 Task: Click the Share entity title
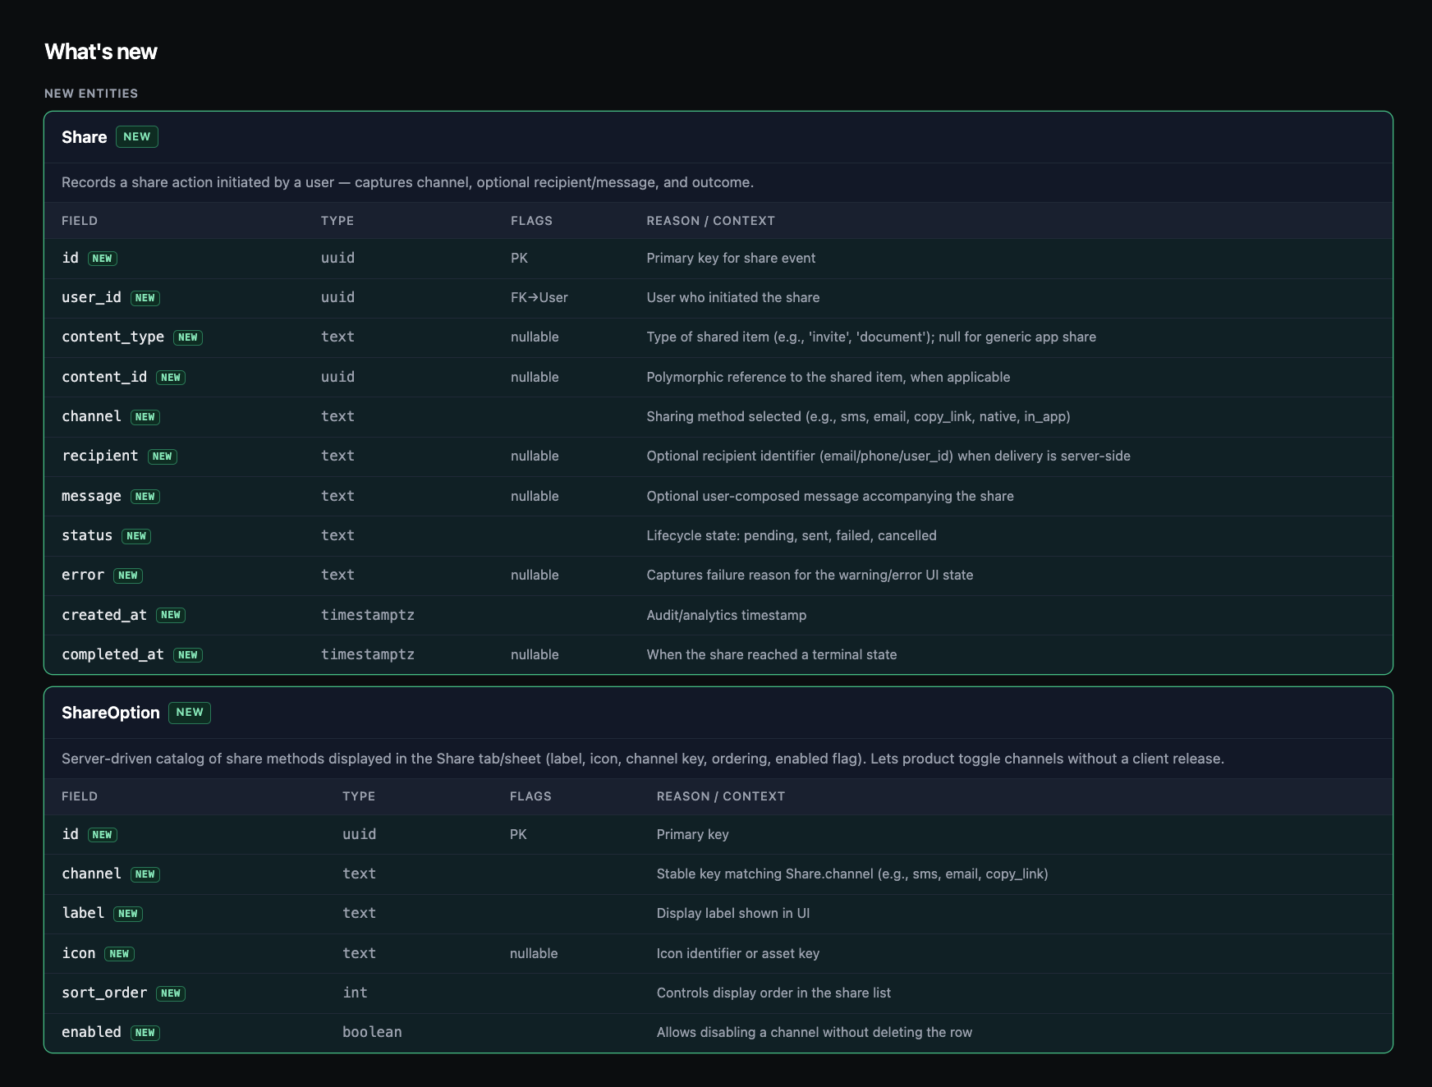85,137
